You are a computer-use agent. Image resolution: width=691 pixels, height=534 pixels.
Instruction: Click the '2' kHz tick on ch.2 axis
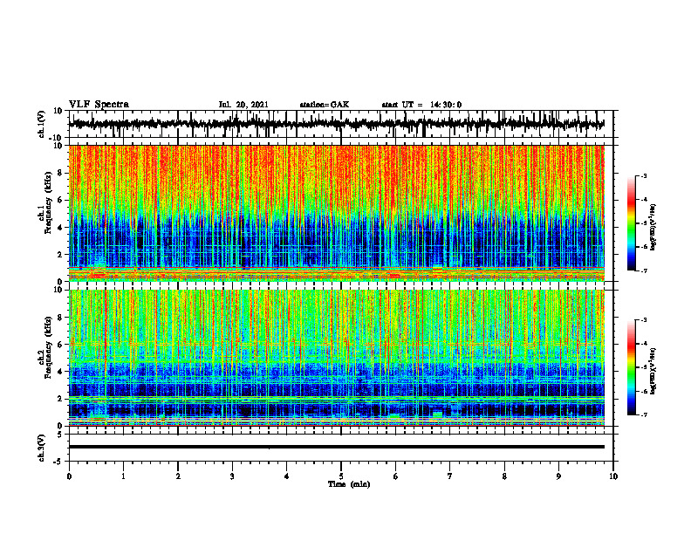click(60, 399)
